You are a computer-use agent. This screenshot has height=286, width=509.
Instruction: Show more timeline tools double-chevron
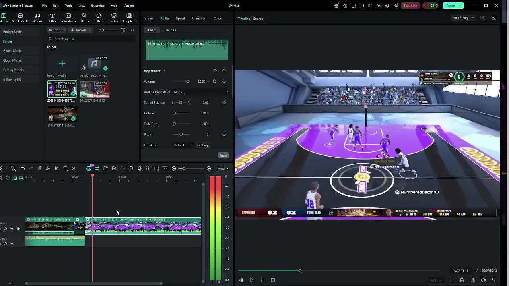(x=74, y=168)
